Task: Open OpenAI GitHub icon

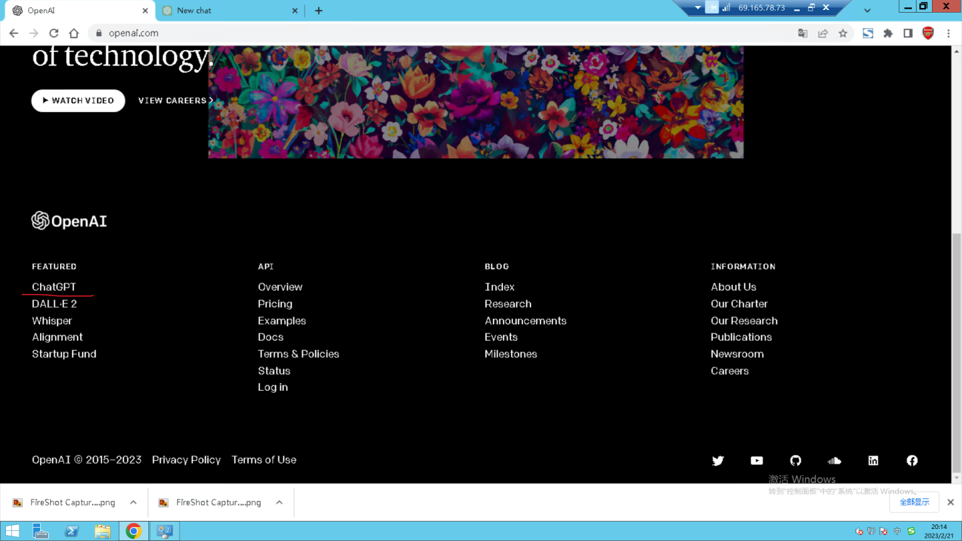Action: click(x=796, y=460)
